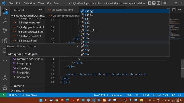The width and height of the screenshot is (184, 103).
Task: Click the Port : 5500 Live Server status
Action: click(x=161, y=95)
